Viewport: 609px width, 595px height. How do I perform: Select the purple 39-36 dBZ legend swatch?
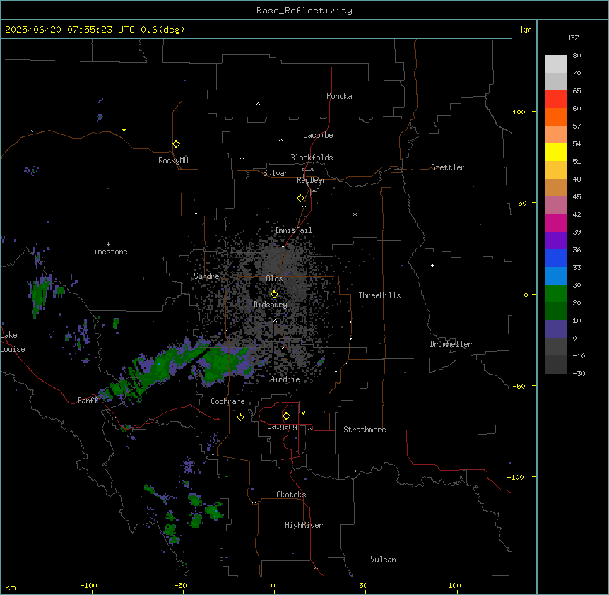[555, 241]
